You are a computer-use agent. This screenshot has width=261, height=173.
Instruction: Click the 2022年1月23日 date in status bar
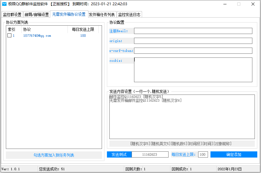click(x=230, y=169)
